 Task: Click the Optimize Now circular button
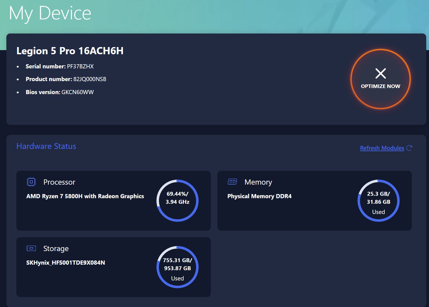(381, 79)
